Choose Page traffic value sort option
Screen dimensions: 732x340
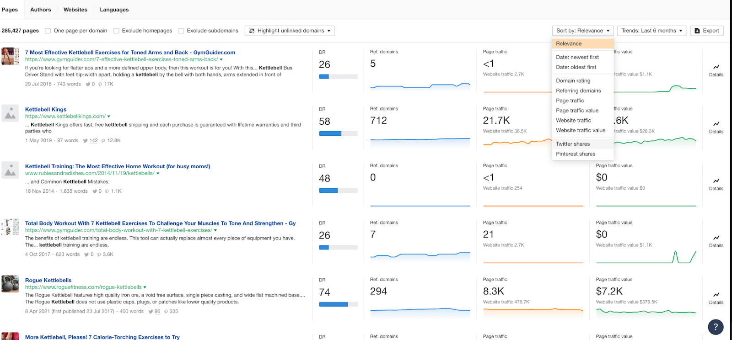[583, 111]
